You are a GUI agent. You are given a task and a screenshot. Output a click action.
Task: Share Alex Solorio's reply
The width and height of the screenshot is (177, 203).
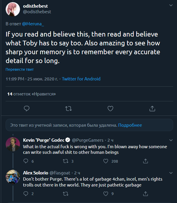(145, 194)
